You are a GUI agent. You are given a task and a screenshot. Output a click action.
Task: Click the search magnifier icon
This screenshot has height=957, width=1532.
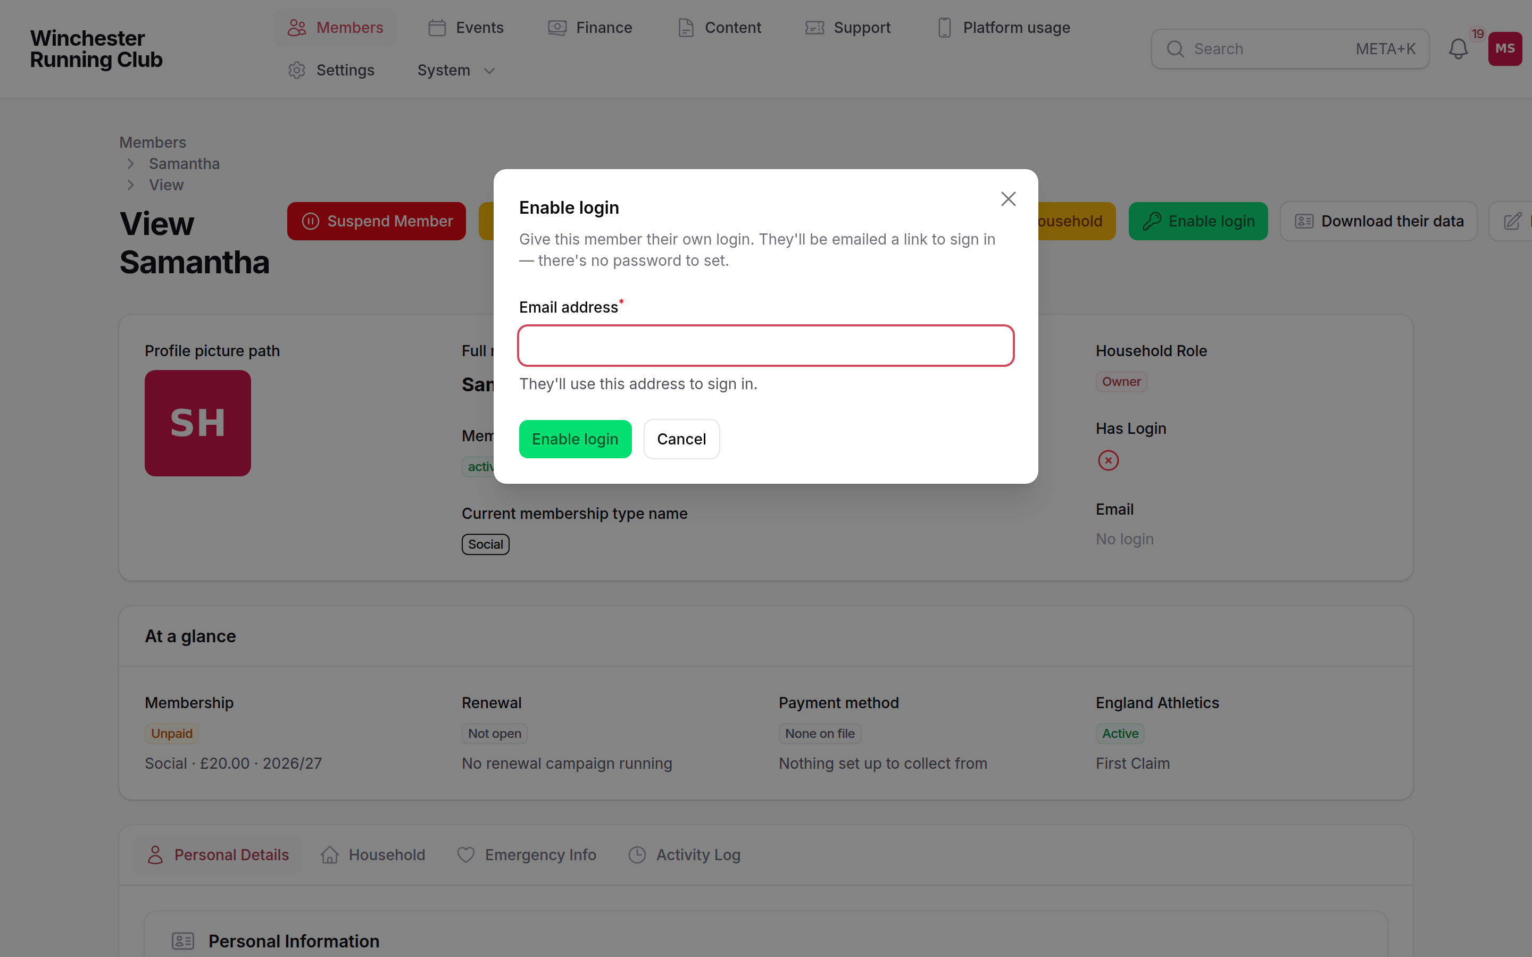[x=1175, y=49]
